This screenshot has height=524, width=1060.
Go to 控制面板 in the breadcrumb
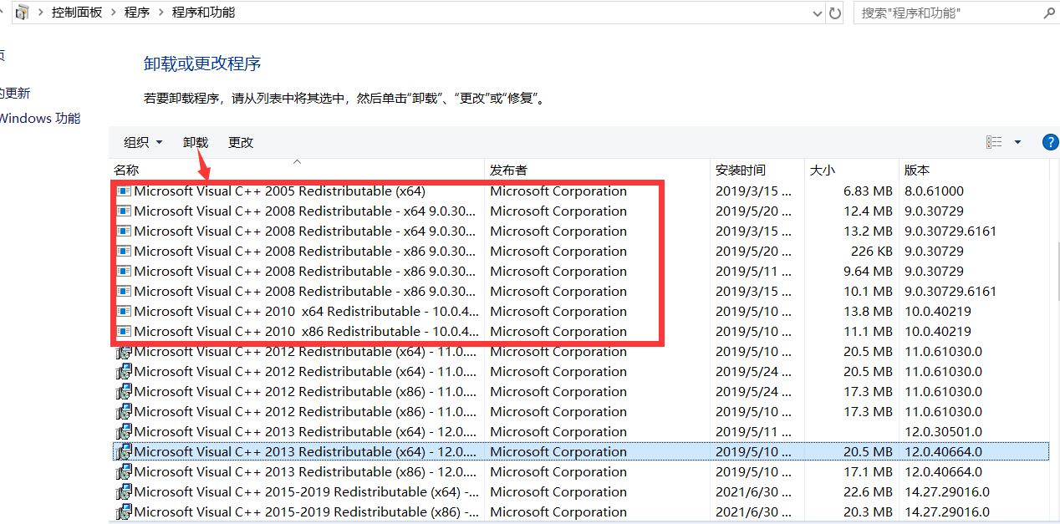point(77,13)
